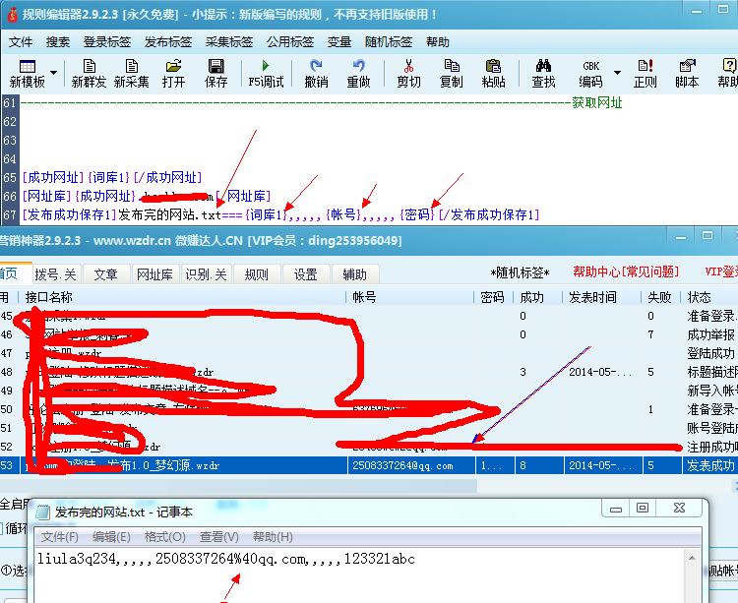Switch to the 网址库 tab

click(x=154, y=274)
